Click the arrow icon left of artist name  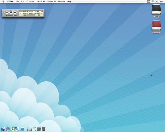coord(20,13)
